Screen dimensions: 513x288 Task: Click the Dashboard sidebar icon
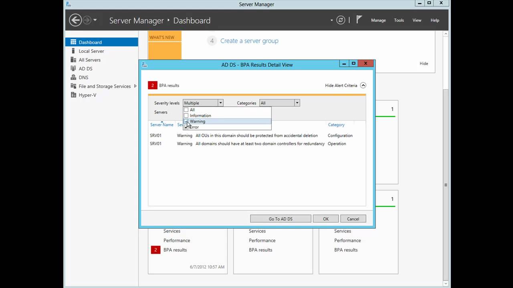[x=73, y=42]
